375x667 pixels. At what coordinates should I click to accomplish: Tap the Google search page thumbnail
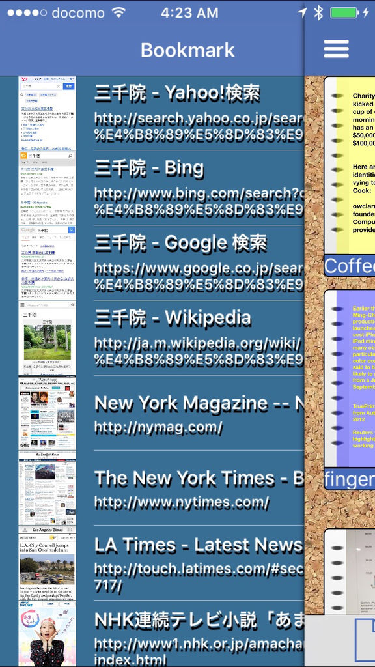47,263
